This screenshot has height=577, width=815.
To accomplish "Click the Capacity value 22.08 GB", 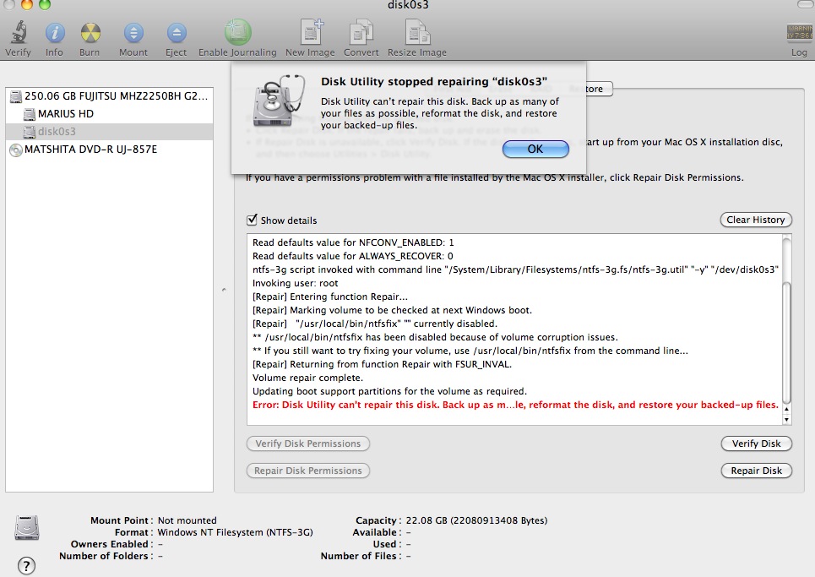I will click(476, 520).
